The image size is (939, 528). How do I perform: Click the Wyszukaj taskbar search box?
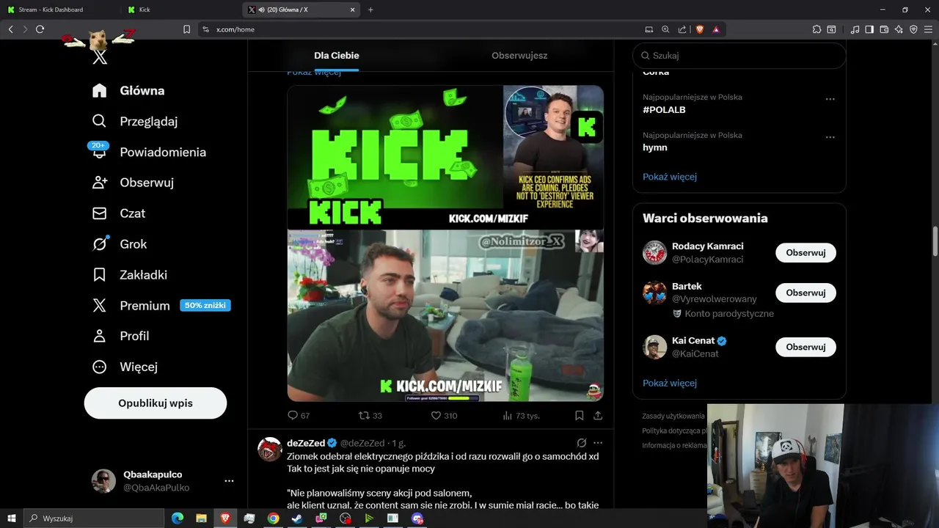click(94, 518)
